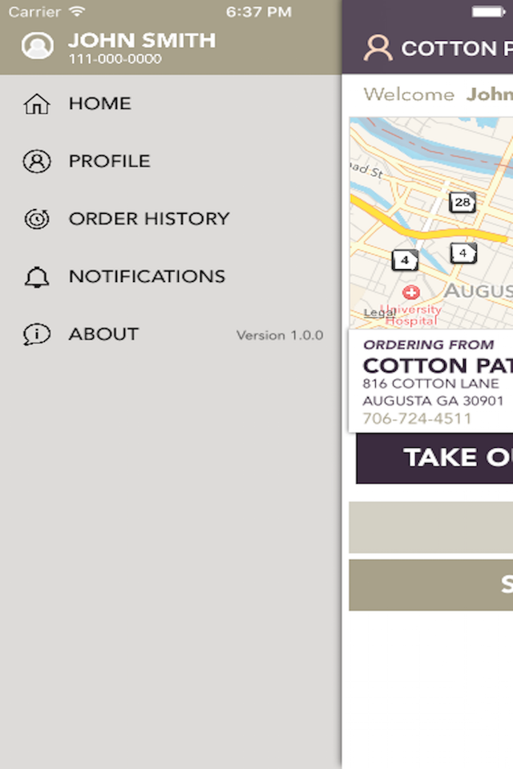Click the Legal link on the map
The height and width of the screenshot is (769, 513).
pos(379,313)
